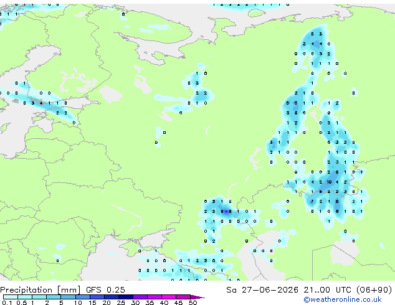The width and height of the screenshot is (395, 305).
Task: Click the '50' legend scale label
Action: pos(193,303)
